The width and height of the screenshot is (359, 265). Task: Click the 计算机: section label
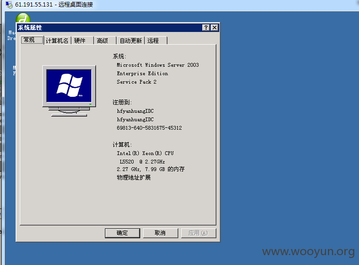[122, 145]
